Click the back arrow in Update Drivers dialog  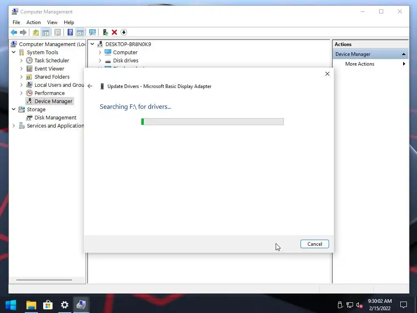[x=90, y=86]
